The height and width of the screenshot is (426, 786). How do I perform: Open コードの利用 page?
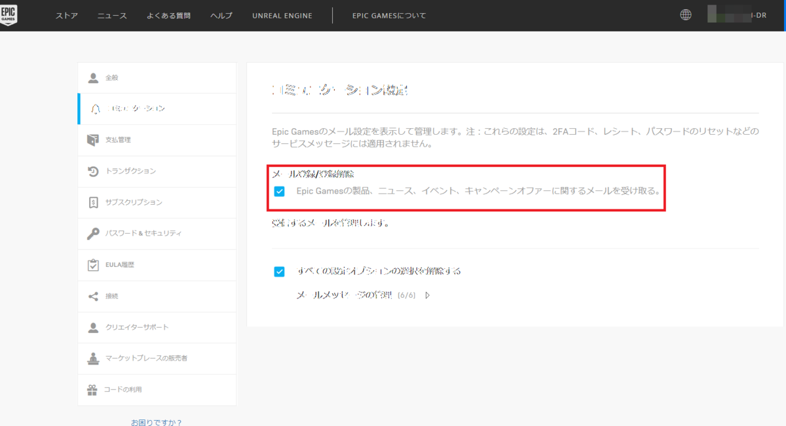point(157,390)
